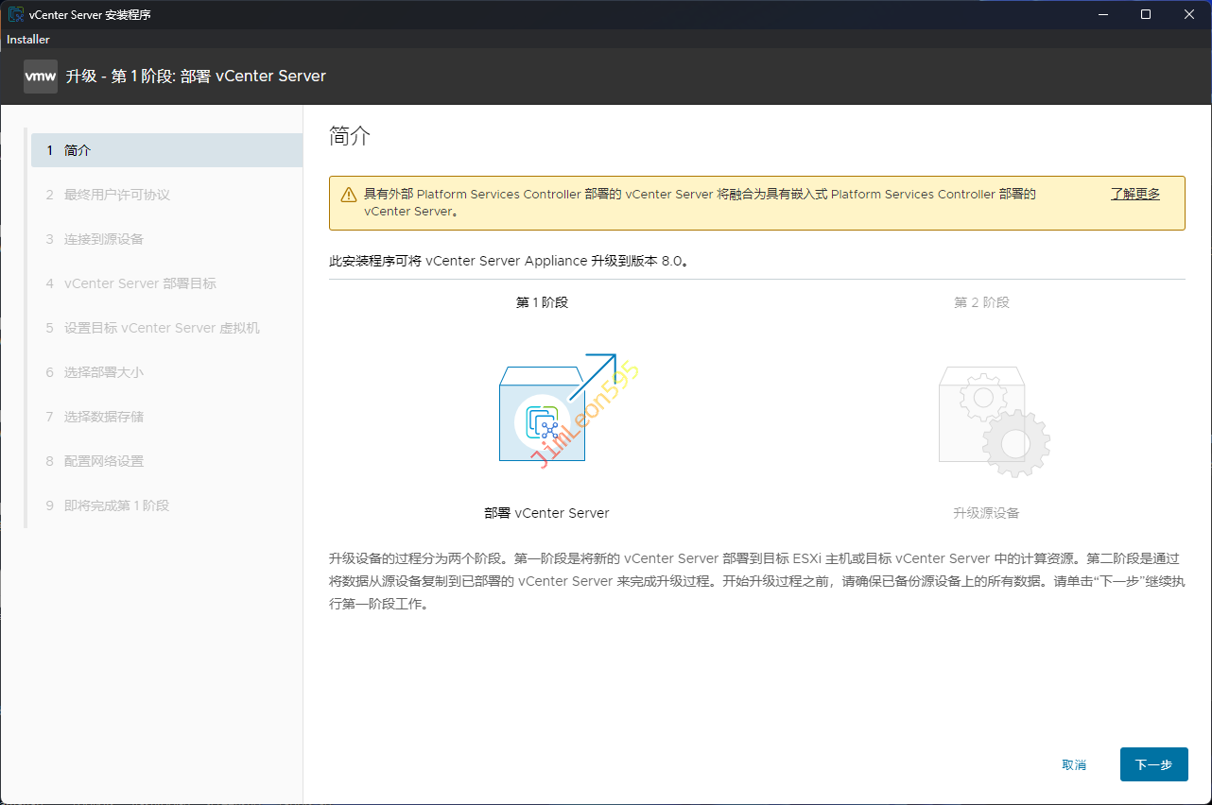Viewport: 1212px width, 805px height.
Task: Choose step 6 选择部署大小
Action: click(x=104, y=372)
